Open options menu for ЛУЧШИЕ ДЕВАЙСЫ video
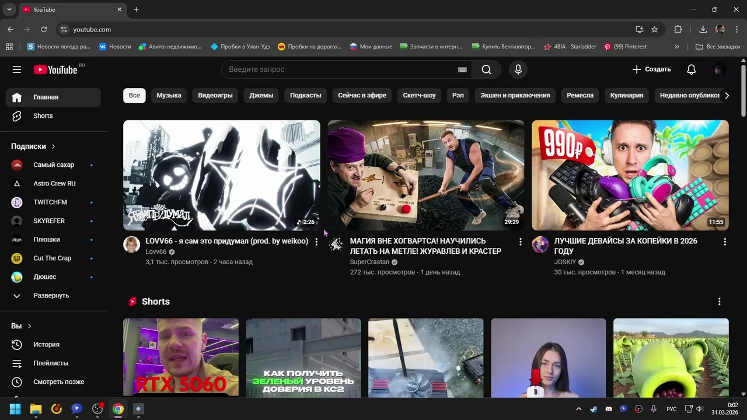Viewport: 747px width, 420px height. coord(725,242)
